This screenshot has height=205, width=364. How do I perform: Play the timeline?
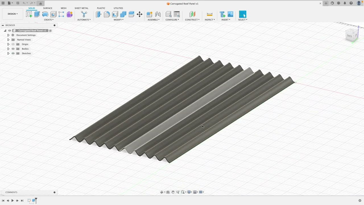(13, 201)
